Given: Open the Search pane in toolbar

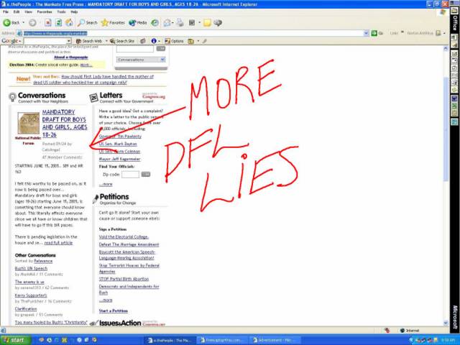Looking at the screenshot, I should (88, 22).
